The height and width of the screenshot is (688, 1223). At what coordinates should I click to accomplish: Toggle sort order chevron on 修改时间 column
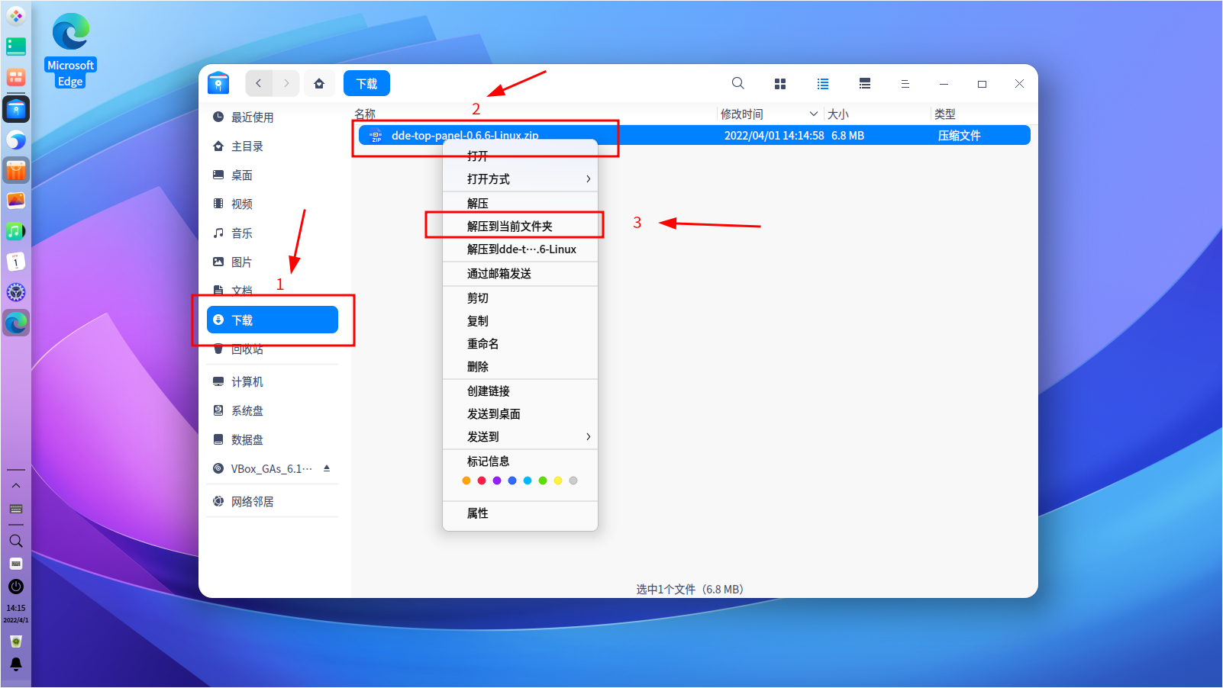(x=813, y=114)
